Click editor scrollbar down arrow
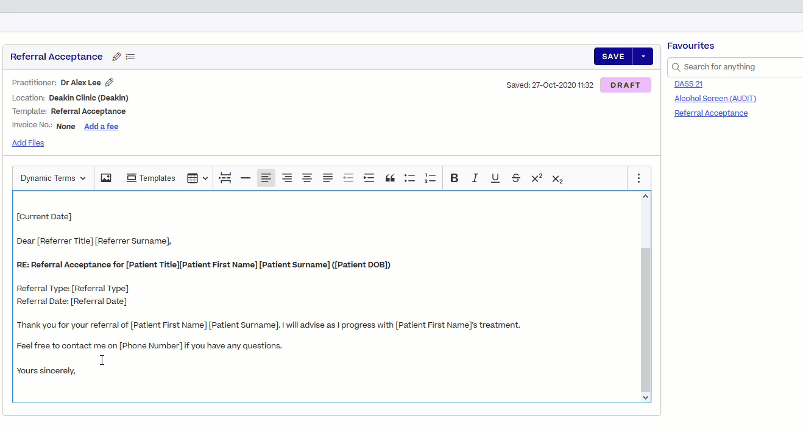 [x=646, y=397]
